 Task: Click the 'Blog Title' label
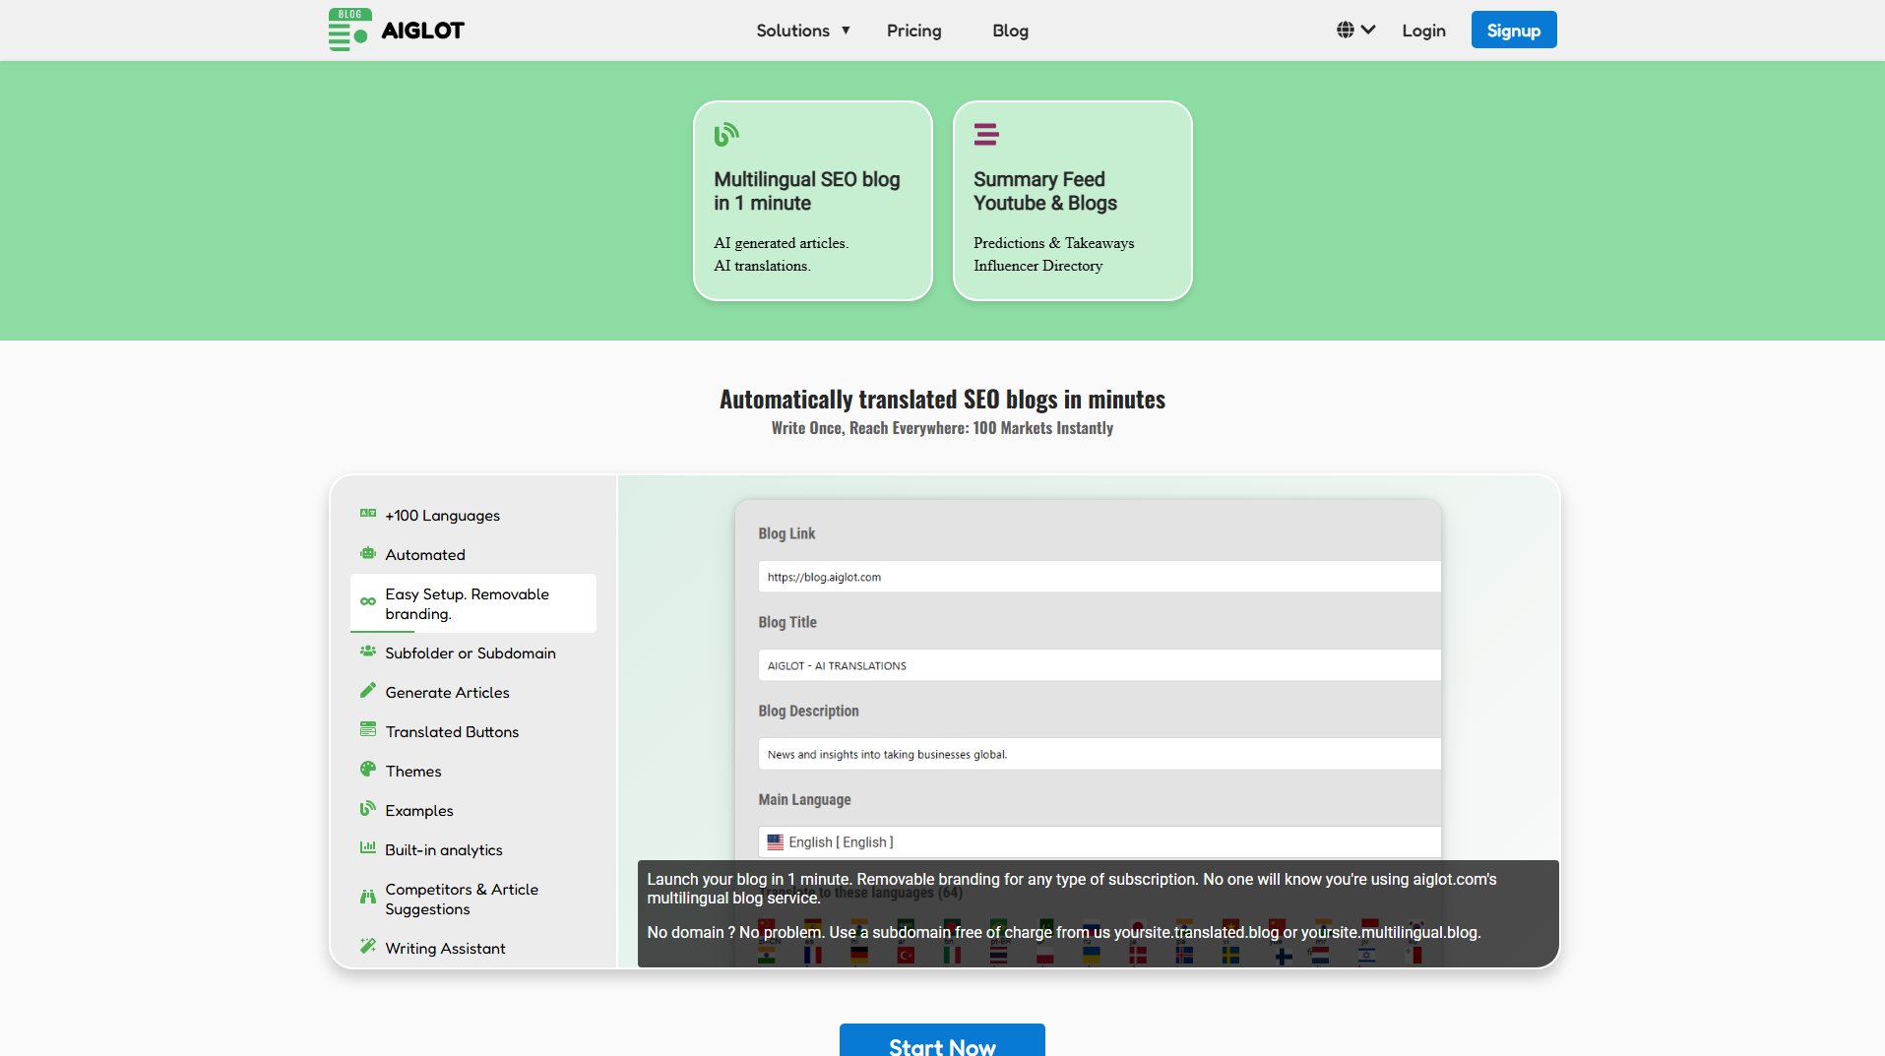[786, 622]
